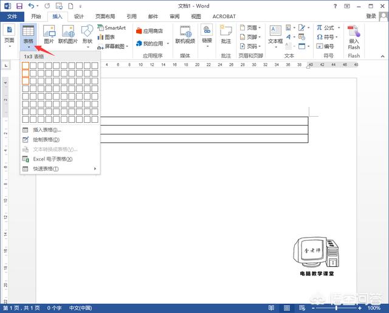Click 绘制表格 draw table option
Viewport: 389px width, 313px height.
point(47,139)
